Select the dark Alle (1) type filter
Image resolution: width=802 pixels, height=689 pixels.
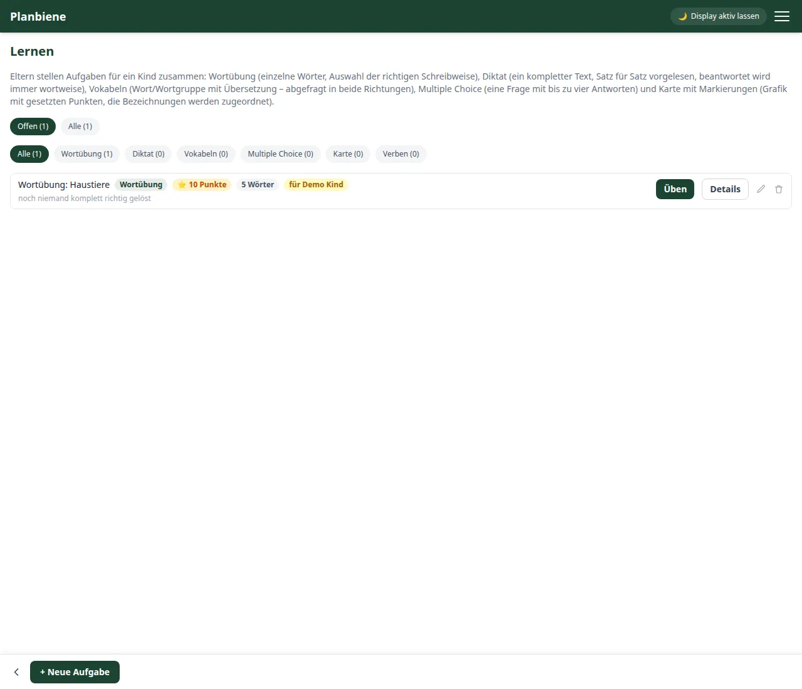click(x=29, y=154)
